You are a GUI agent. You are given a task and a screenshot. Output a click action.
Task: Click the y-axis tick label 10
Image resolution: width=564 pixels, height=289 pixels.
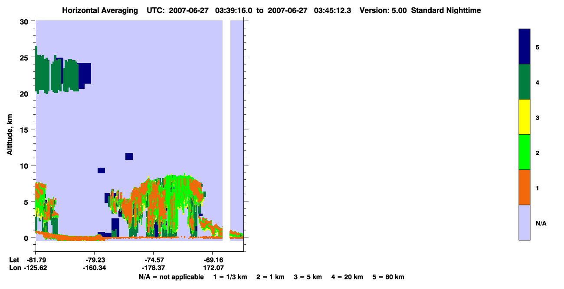click(x=25, y=166)
